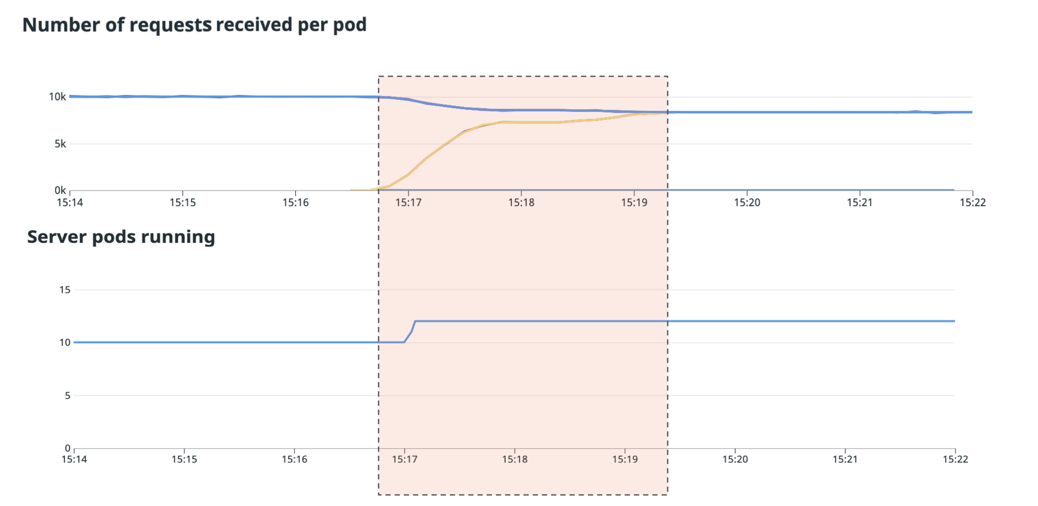Click the 10k y-axis label
This screenshot has width=1038, height=506.
(57, 97)
